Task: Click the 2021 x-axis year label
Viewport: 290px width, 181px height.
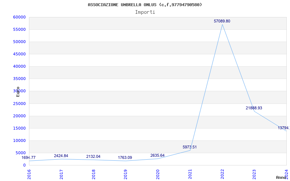Action: [190, 174]
